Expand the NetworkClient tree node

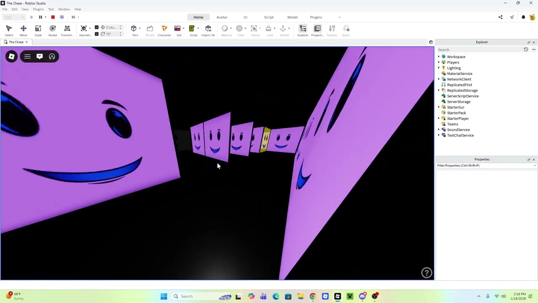[x=439, y=79]
